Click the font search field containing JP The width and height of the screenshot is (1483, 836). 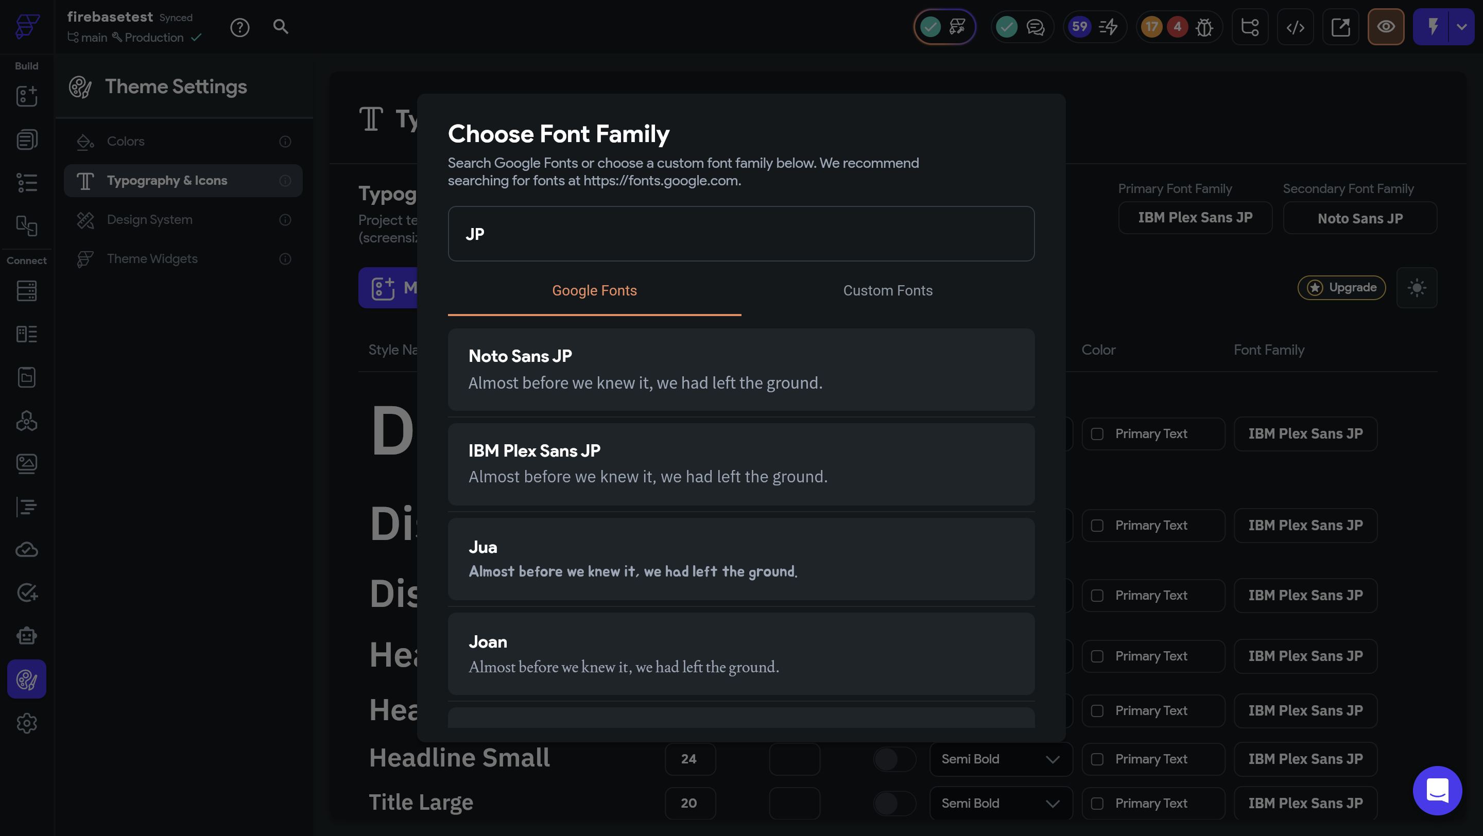coord(741,234)
